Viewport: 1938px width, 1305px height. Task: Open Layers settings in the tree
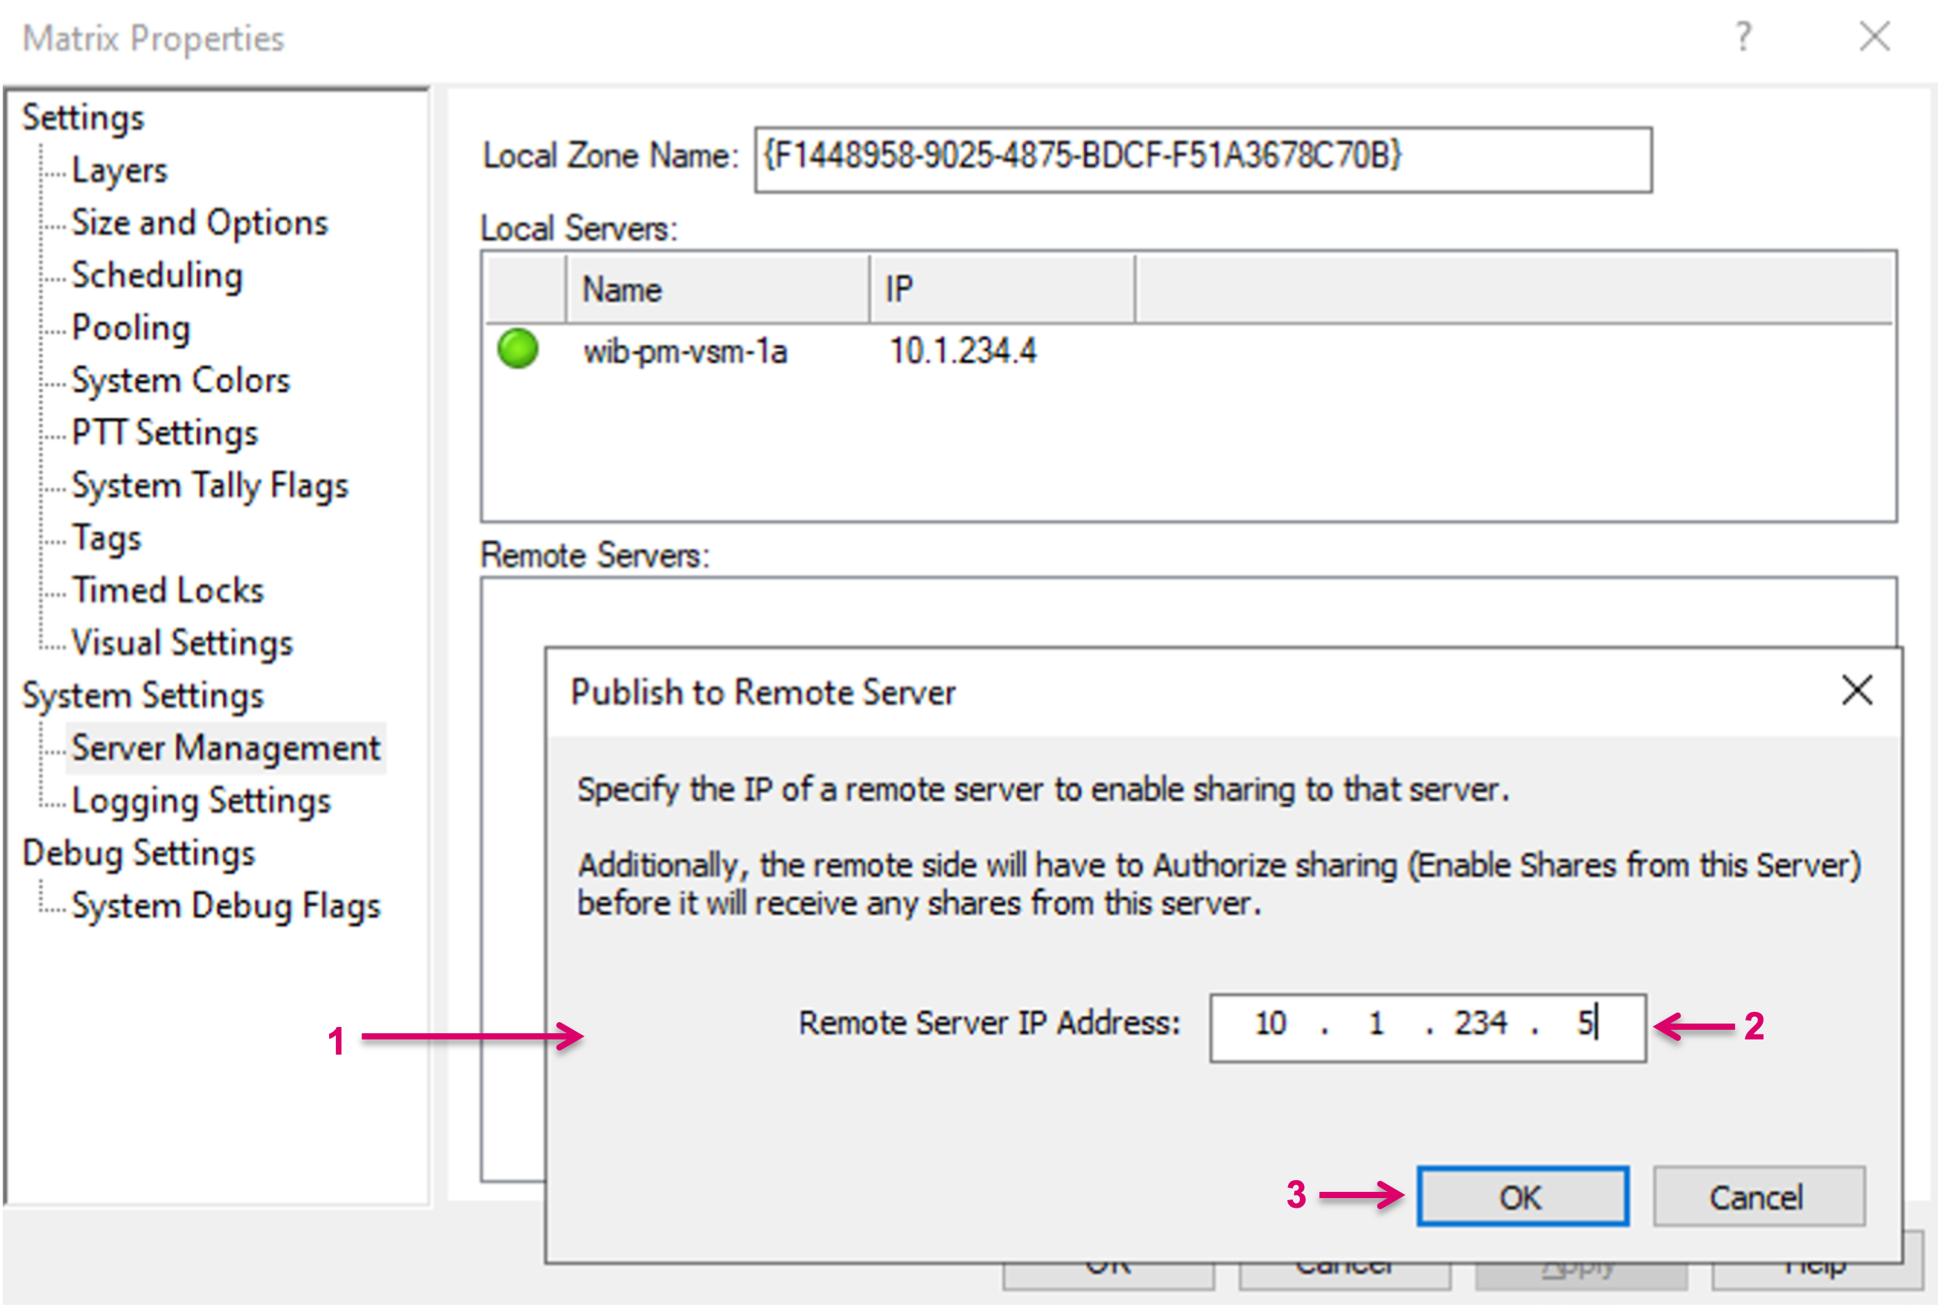tap(119, 170)
